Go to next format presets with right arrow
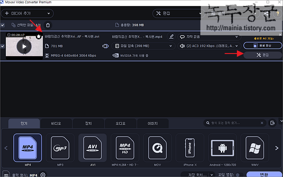Screen dimensions: 283x177 (x=277, y=148)
